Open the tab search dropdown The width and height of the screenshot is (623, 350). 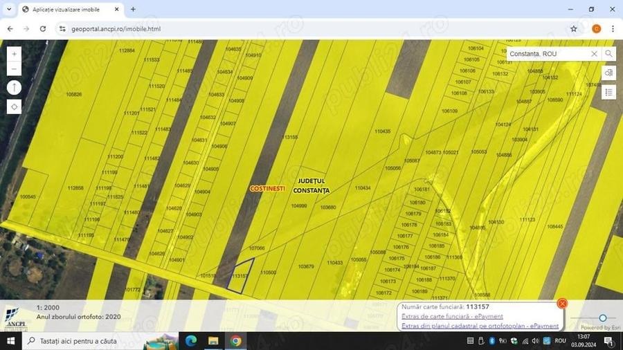pos(9,9)
